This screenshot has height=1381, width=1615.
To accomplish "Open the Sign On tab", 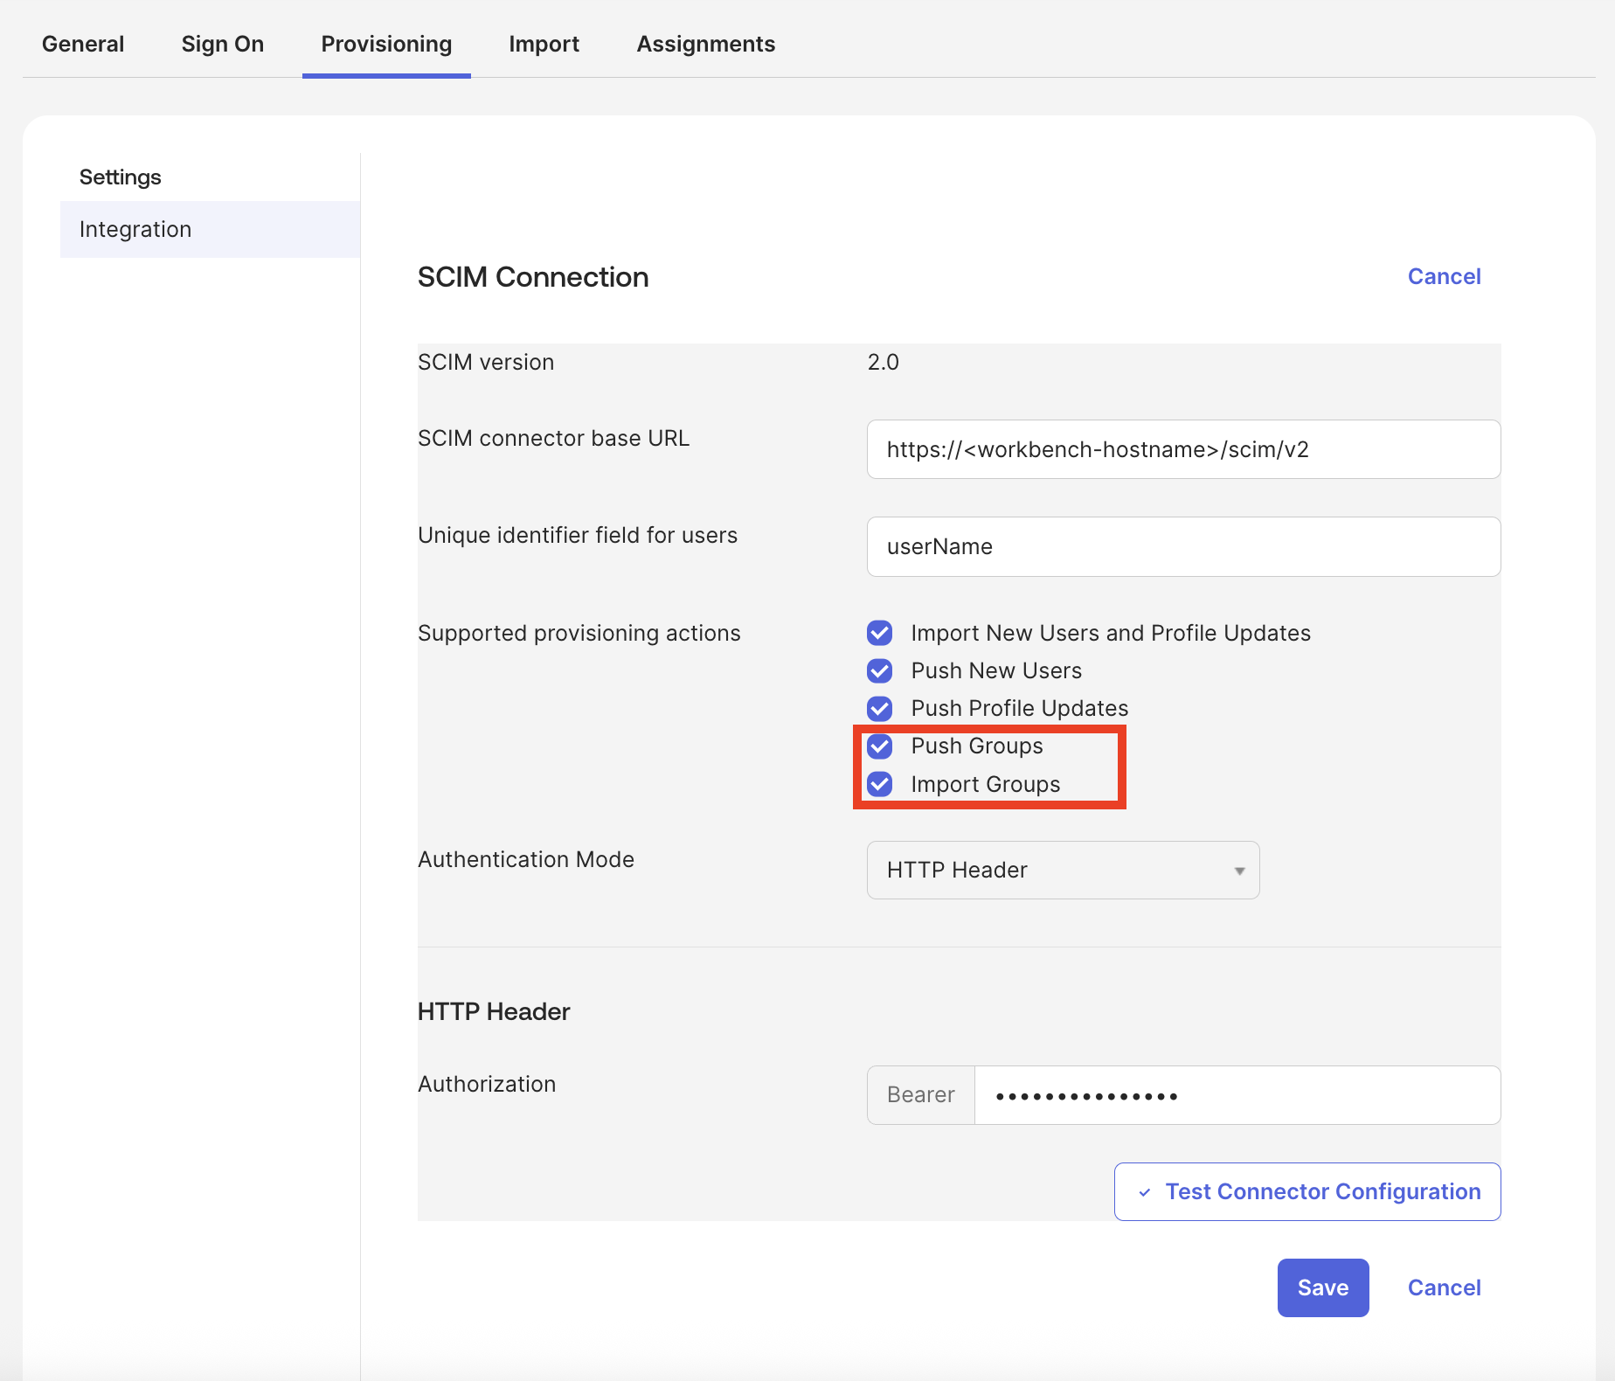I will tap(222, 44).
